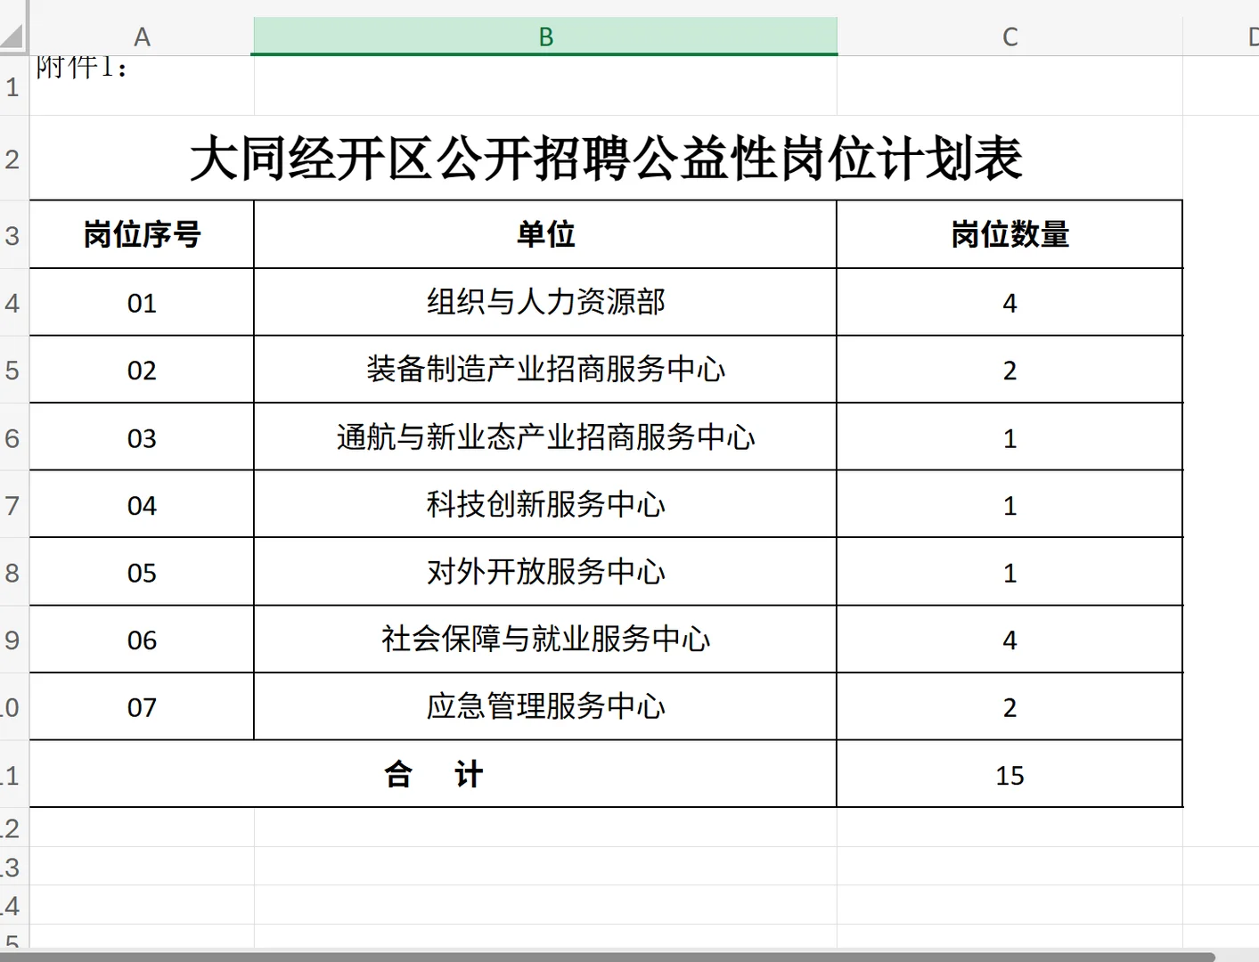
Task: Click the 合 计 cell
Action: [432, 774]
